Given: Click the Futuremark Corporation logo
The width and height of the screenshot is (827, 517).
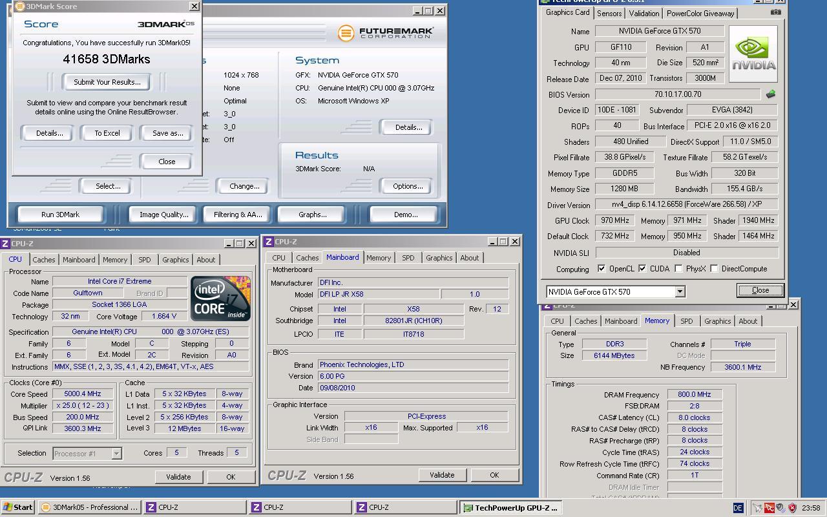Looking at the screenshot, I should pyautogui.click(x=386, y=33).
